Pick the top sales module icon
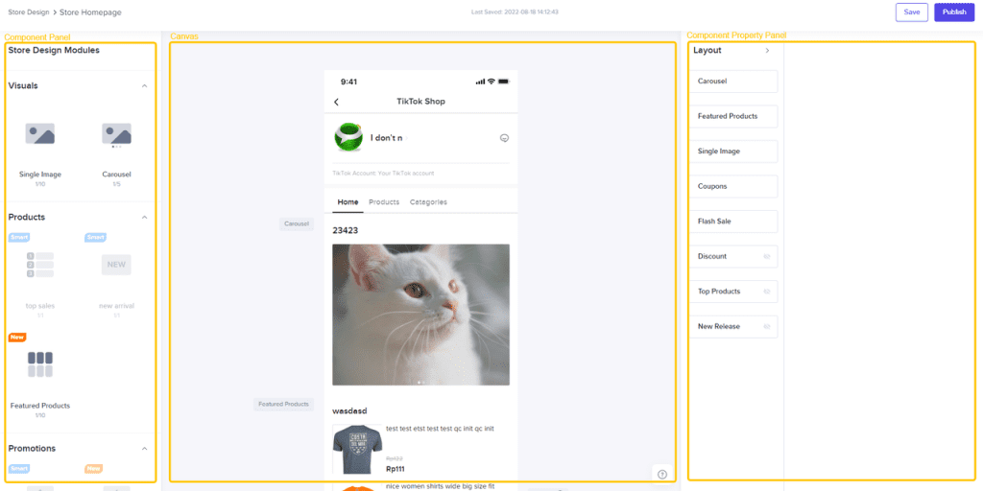The height and width of the screenshot is (491, 983). (40, 265)
